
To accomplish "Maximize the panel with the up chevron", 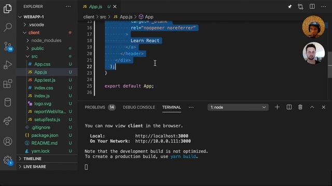I will click(x=312, y=107).
